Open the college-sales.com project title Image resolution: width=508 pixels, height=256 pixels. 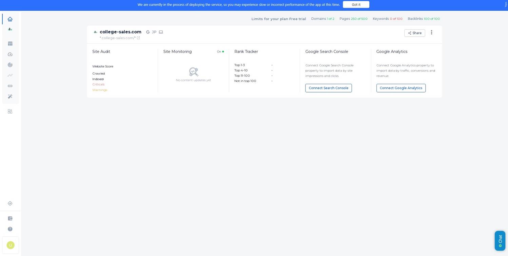click(x=120, y=32)
